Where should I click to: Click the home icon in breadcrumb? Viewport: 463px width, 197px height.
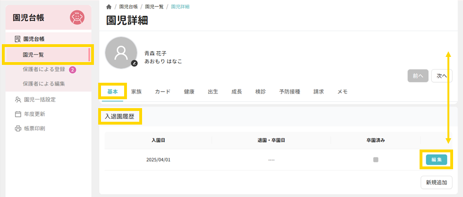109,7
